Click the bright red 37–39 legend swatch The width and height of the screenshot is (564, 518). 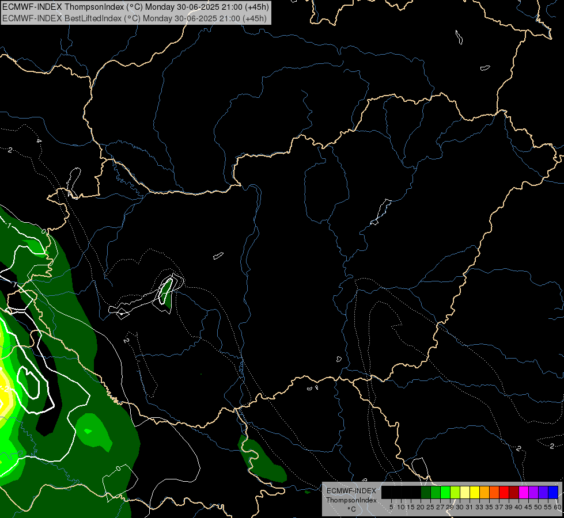pos(504,492)
